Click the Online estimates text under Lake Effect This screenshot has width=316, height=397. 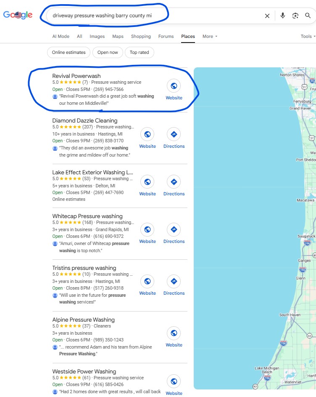69,199
